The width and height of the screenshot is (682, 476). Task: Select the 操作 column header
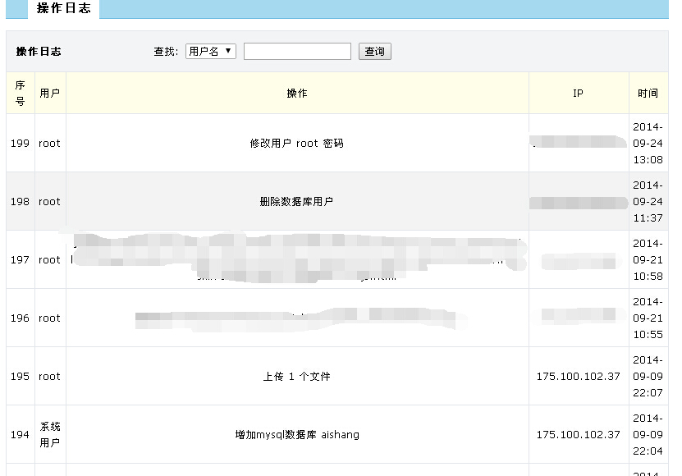[x=296, y=93]
